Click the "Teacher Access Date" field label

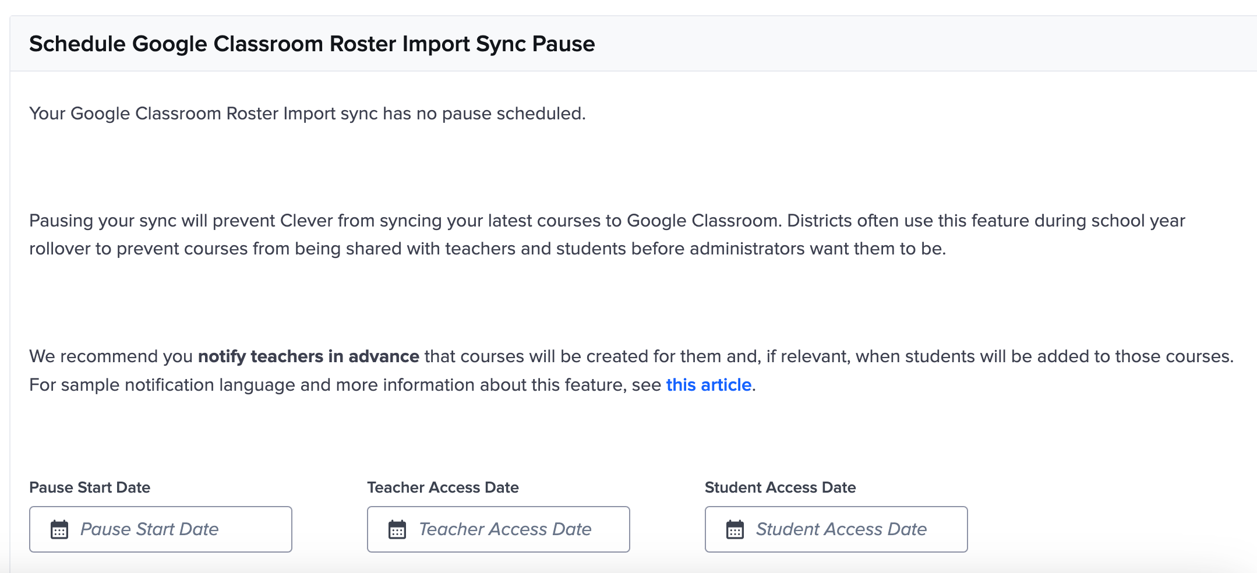[x=443, y=487]
